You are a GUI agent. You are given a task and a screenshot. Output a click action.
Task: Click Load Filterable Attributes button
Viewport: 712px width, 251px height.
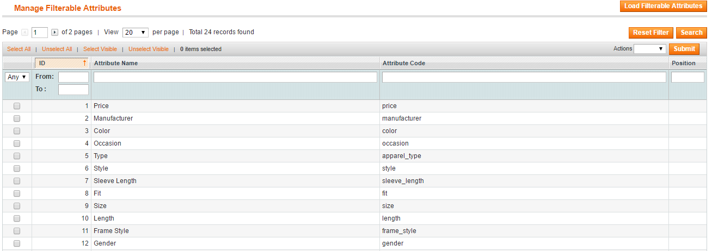663,6
